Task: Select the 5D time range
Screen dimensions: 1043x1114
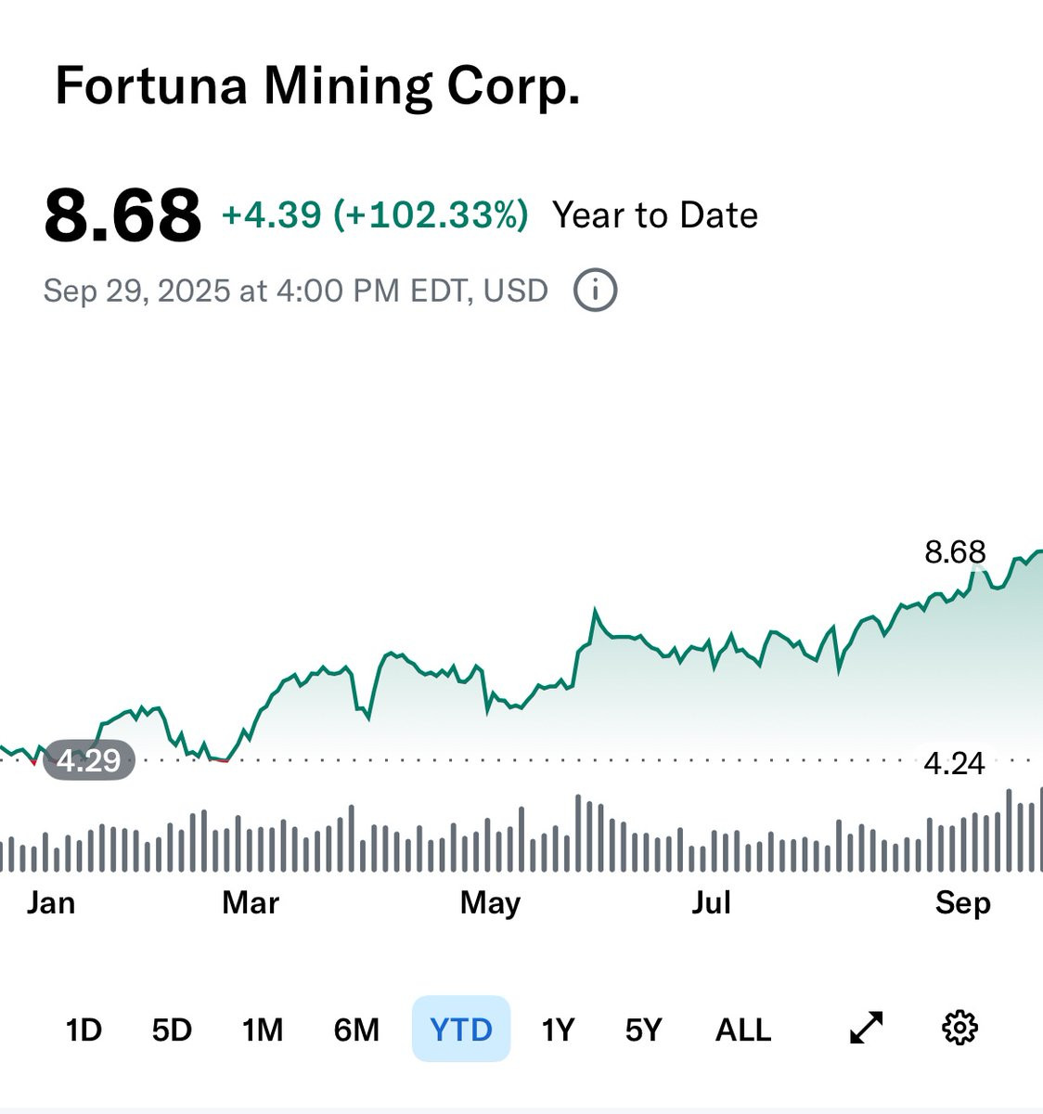Action: click(x=172, y=1030)
